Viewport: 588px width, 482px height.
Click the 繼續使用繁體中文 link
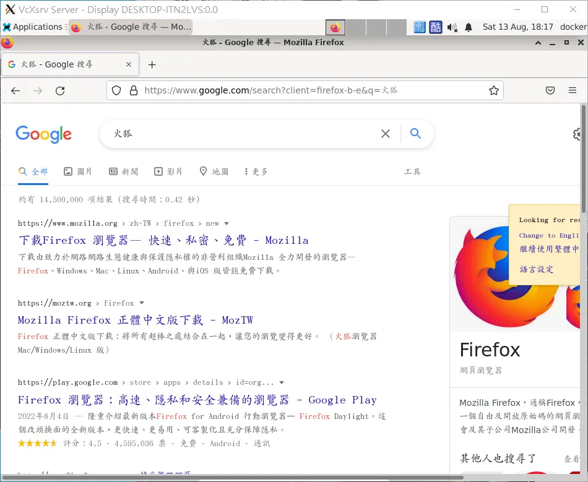pos(550,249)
